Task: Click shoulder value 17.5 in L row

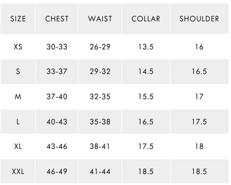Action: click(x=199, y=122)
